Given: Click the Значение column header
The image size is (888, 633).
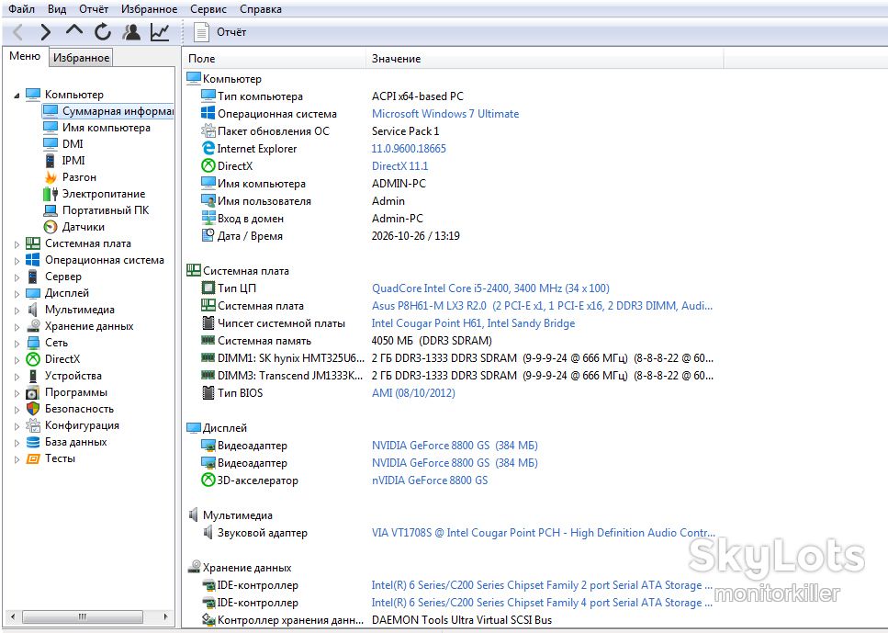Looking at the screenshot, I should click(x=545, y=59).
